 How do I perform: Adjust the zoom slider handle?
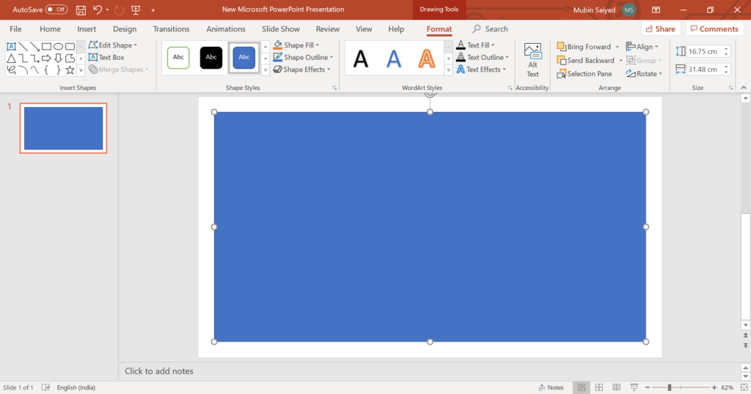(669, 387)
